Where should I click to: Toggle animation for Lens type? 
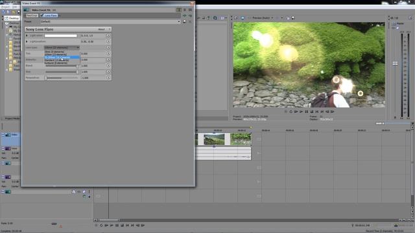(108, 47)
